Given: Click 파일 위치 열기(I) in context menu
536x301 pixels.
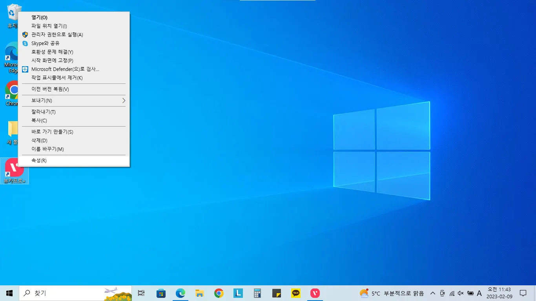Looking at the screenshot, I should click(49, 26).
